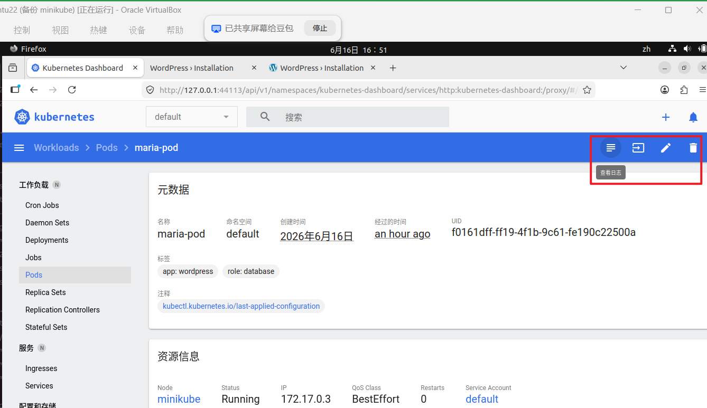Screen dimensions: 707x408
Task: Open VirtualBox 帮助 menu
Action: pyautogui.click(x=175, y=30)
